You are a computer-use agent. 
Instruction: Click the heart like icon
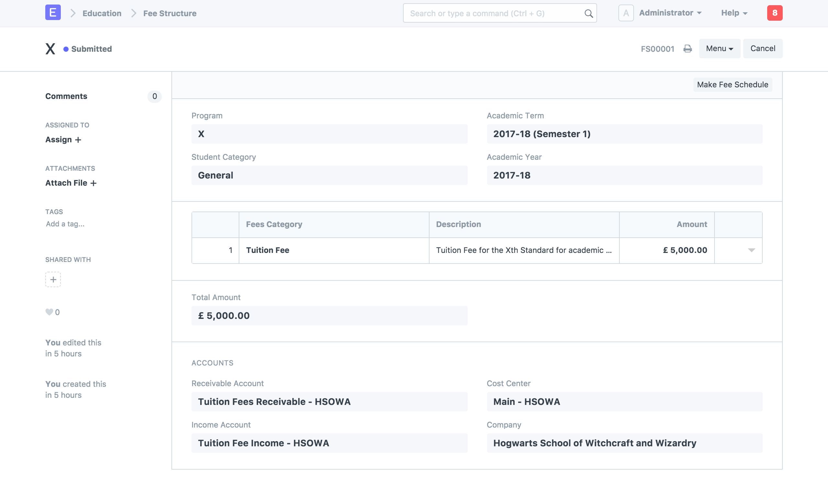point(49,312)
